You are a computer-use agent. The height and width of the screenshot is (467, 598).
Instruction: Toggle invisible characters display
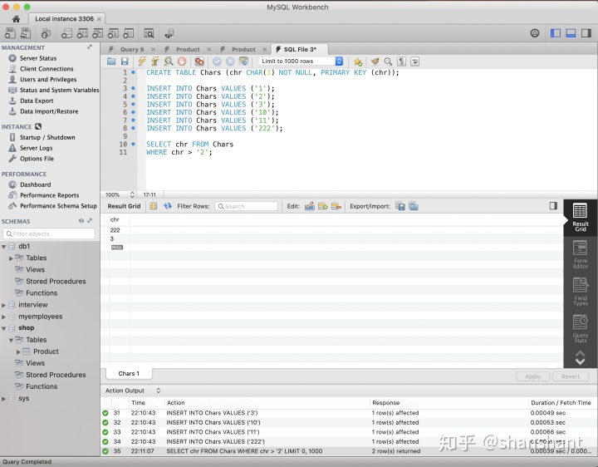pos(401,61)
